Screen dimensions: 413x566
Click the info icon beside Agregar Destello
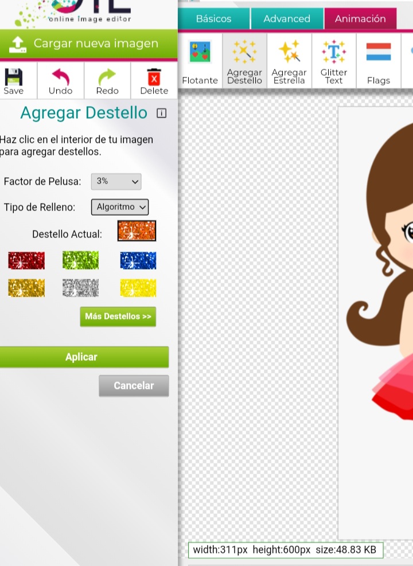161,114
